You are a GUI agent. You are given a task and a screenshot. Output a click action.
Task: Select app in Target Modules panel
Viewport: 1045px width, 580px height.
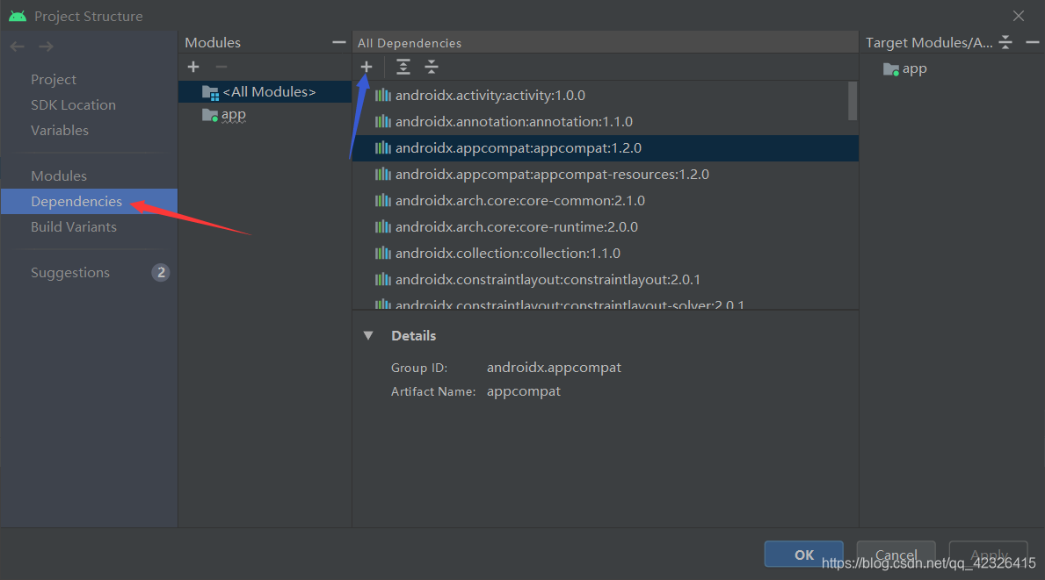click(x=914, y=68)
